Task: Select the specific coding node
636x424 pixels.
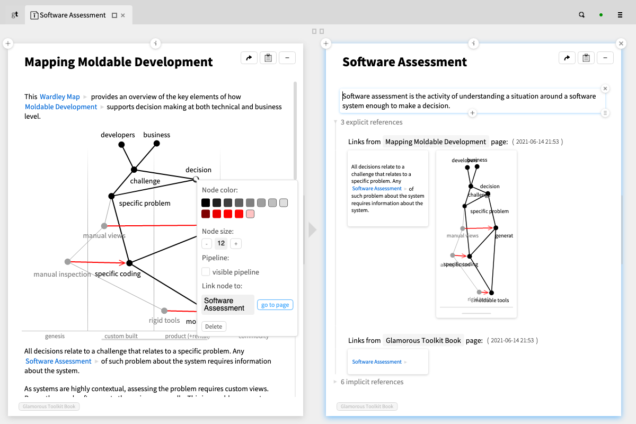Action: click(x=129, y=263)
